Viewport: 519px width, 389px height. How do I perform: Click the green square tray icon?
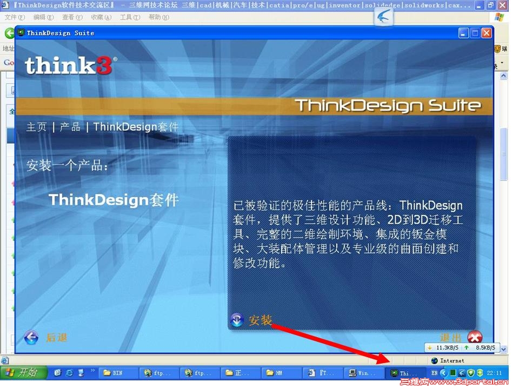click(453, 373)
